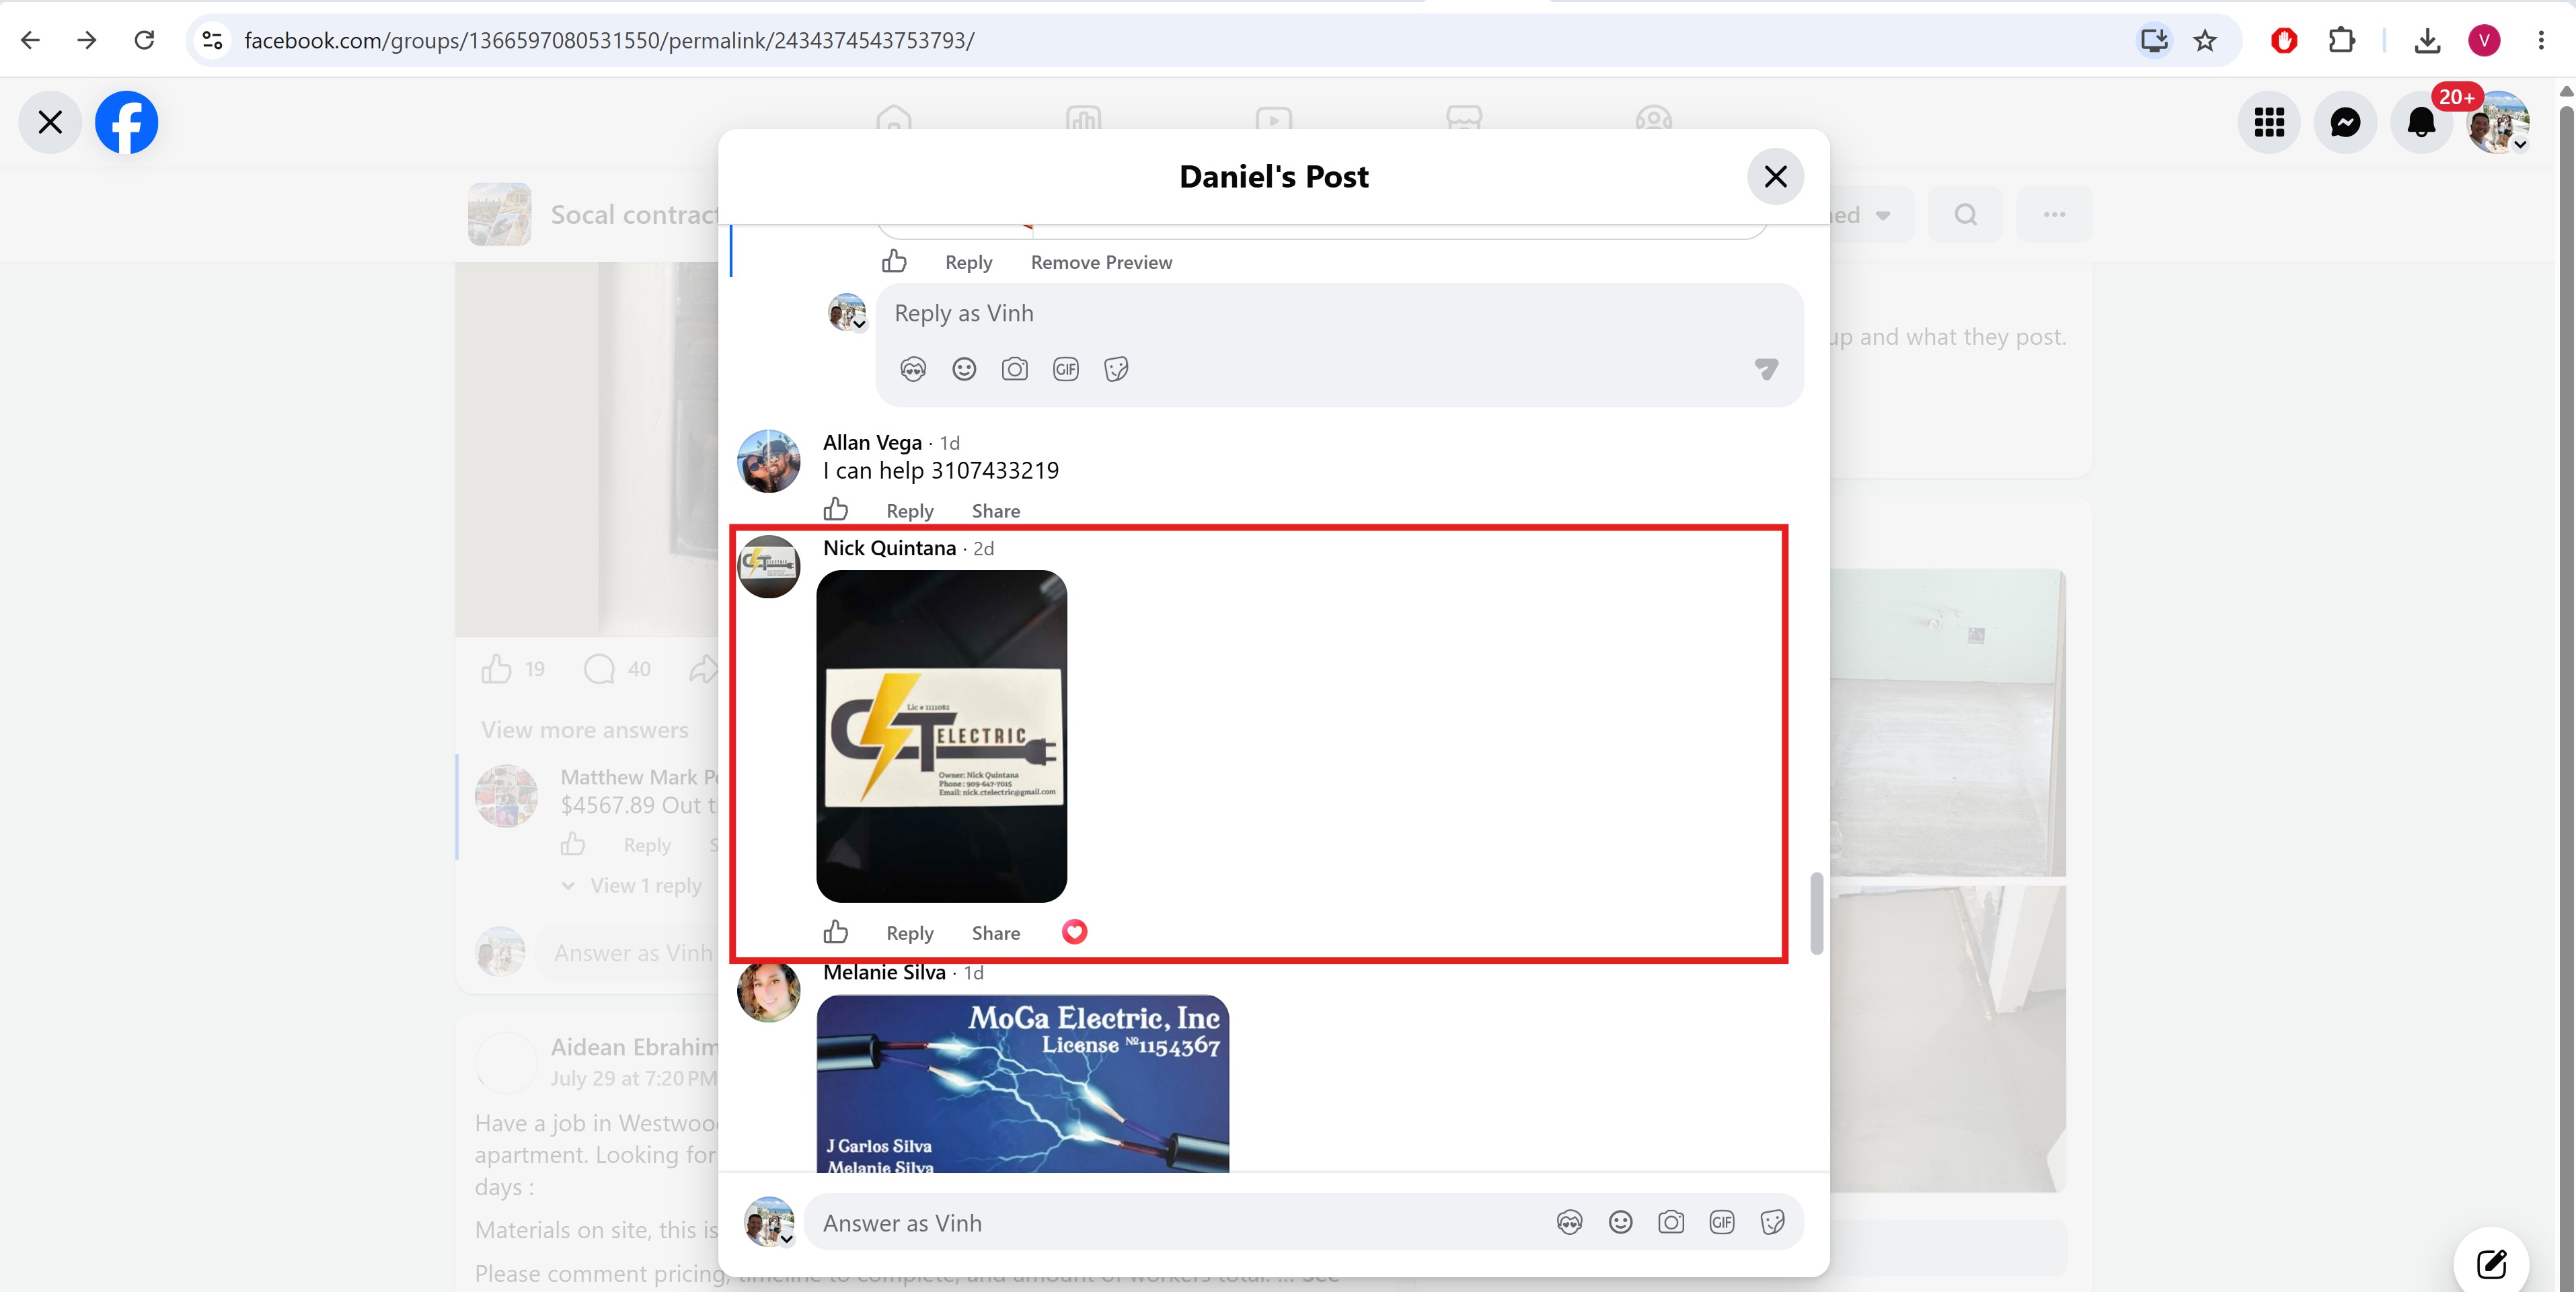Image resolution: width=2576 pixels, height=1292 pixels.
Task: Open Chrome three-dot menu
Action: (x=2541, y=40)
